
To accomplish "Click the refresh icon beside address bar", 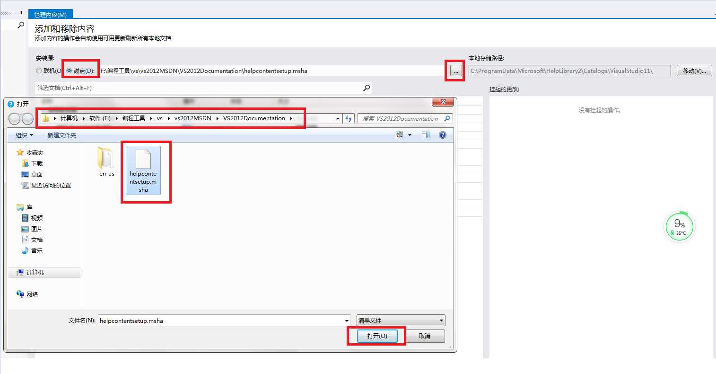I will click(349, 119).
